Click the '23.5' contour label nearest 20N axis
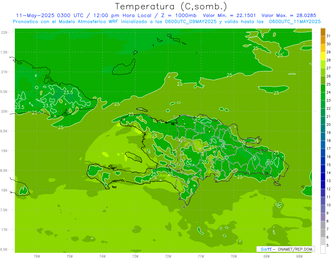Viewport: 336px width, 260px height. 19,107
